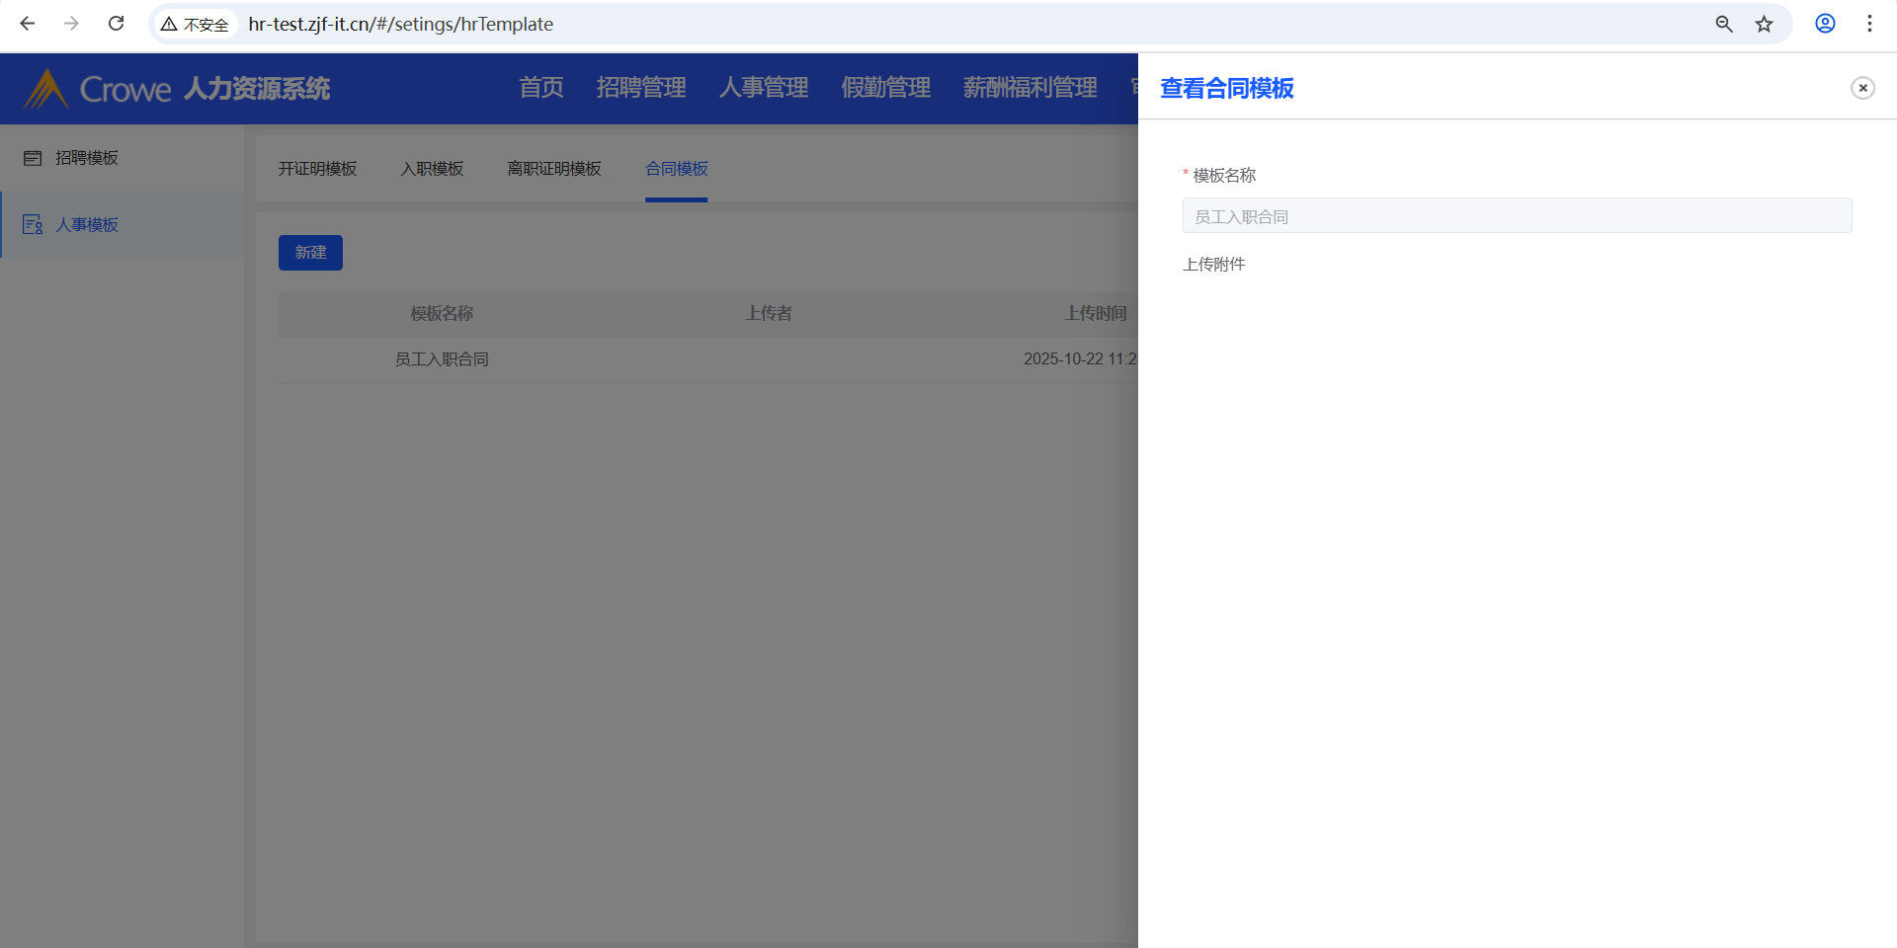This screenshot has width=1897, height=948.
Task: Go back using the browser back arrow
Action: pos(28,24)
